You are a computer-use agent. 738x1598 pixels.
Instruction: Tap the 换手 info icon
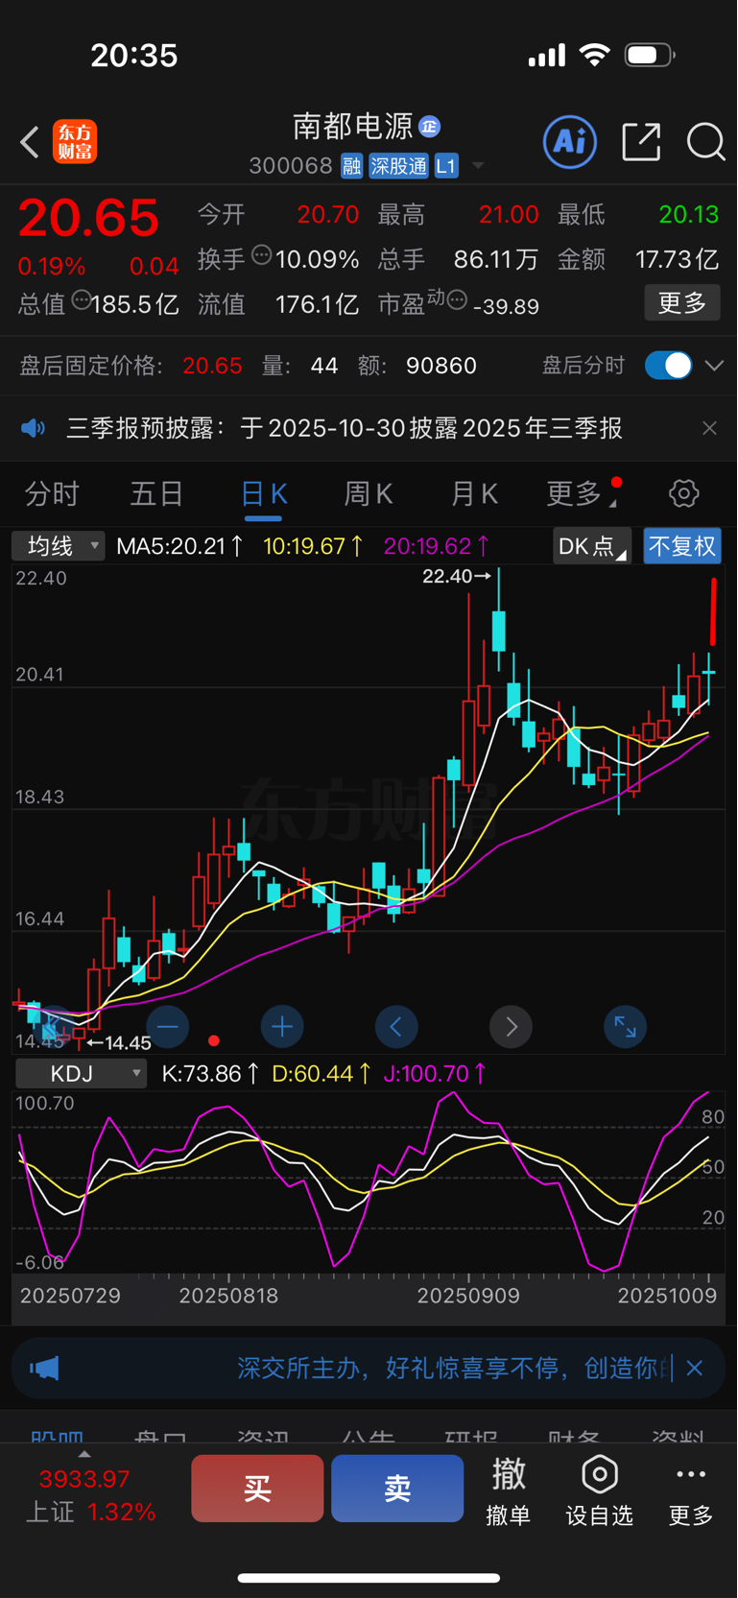(261, 255)
